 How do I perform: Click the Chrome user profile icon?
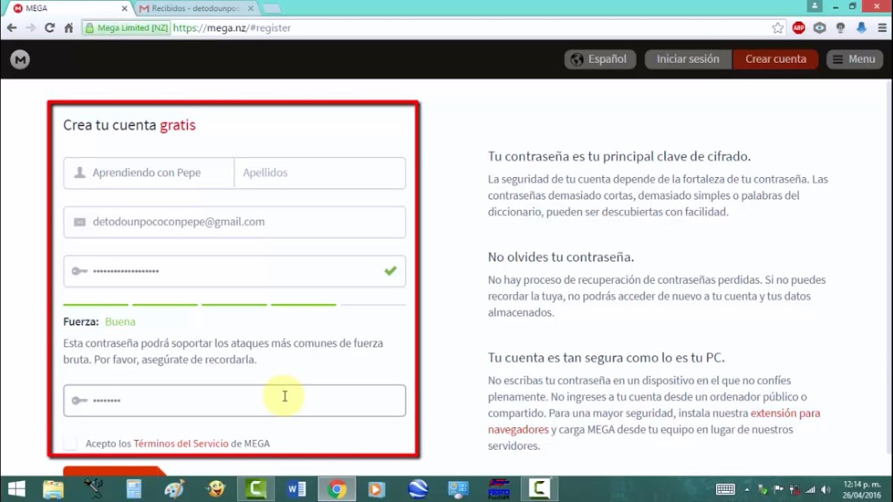click(813, 6)
